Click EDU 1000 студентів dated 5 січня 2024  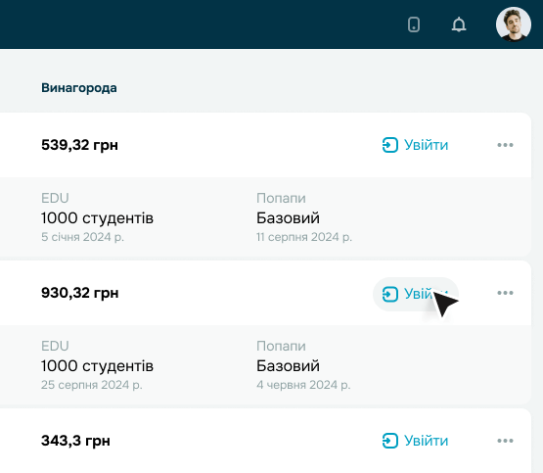pos(97,217)
